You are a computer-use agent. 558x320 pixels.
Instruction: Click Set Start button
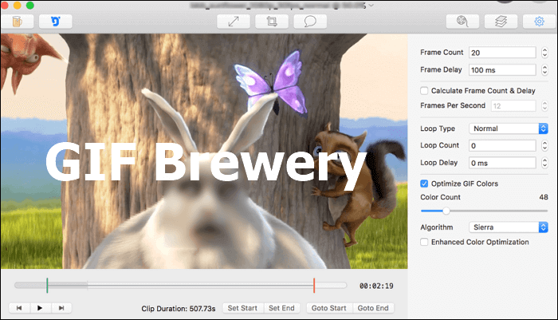point(242,308)
